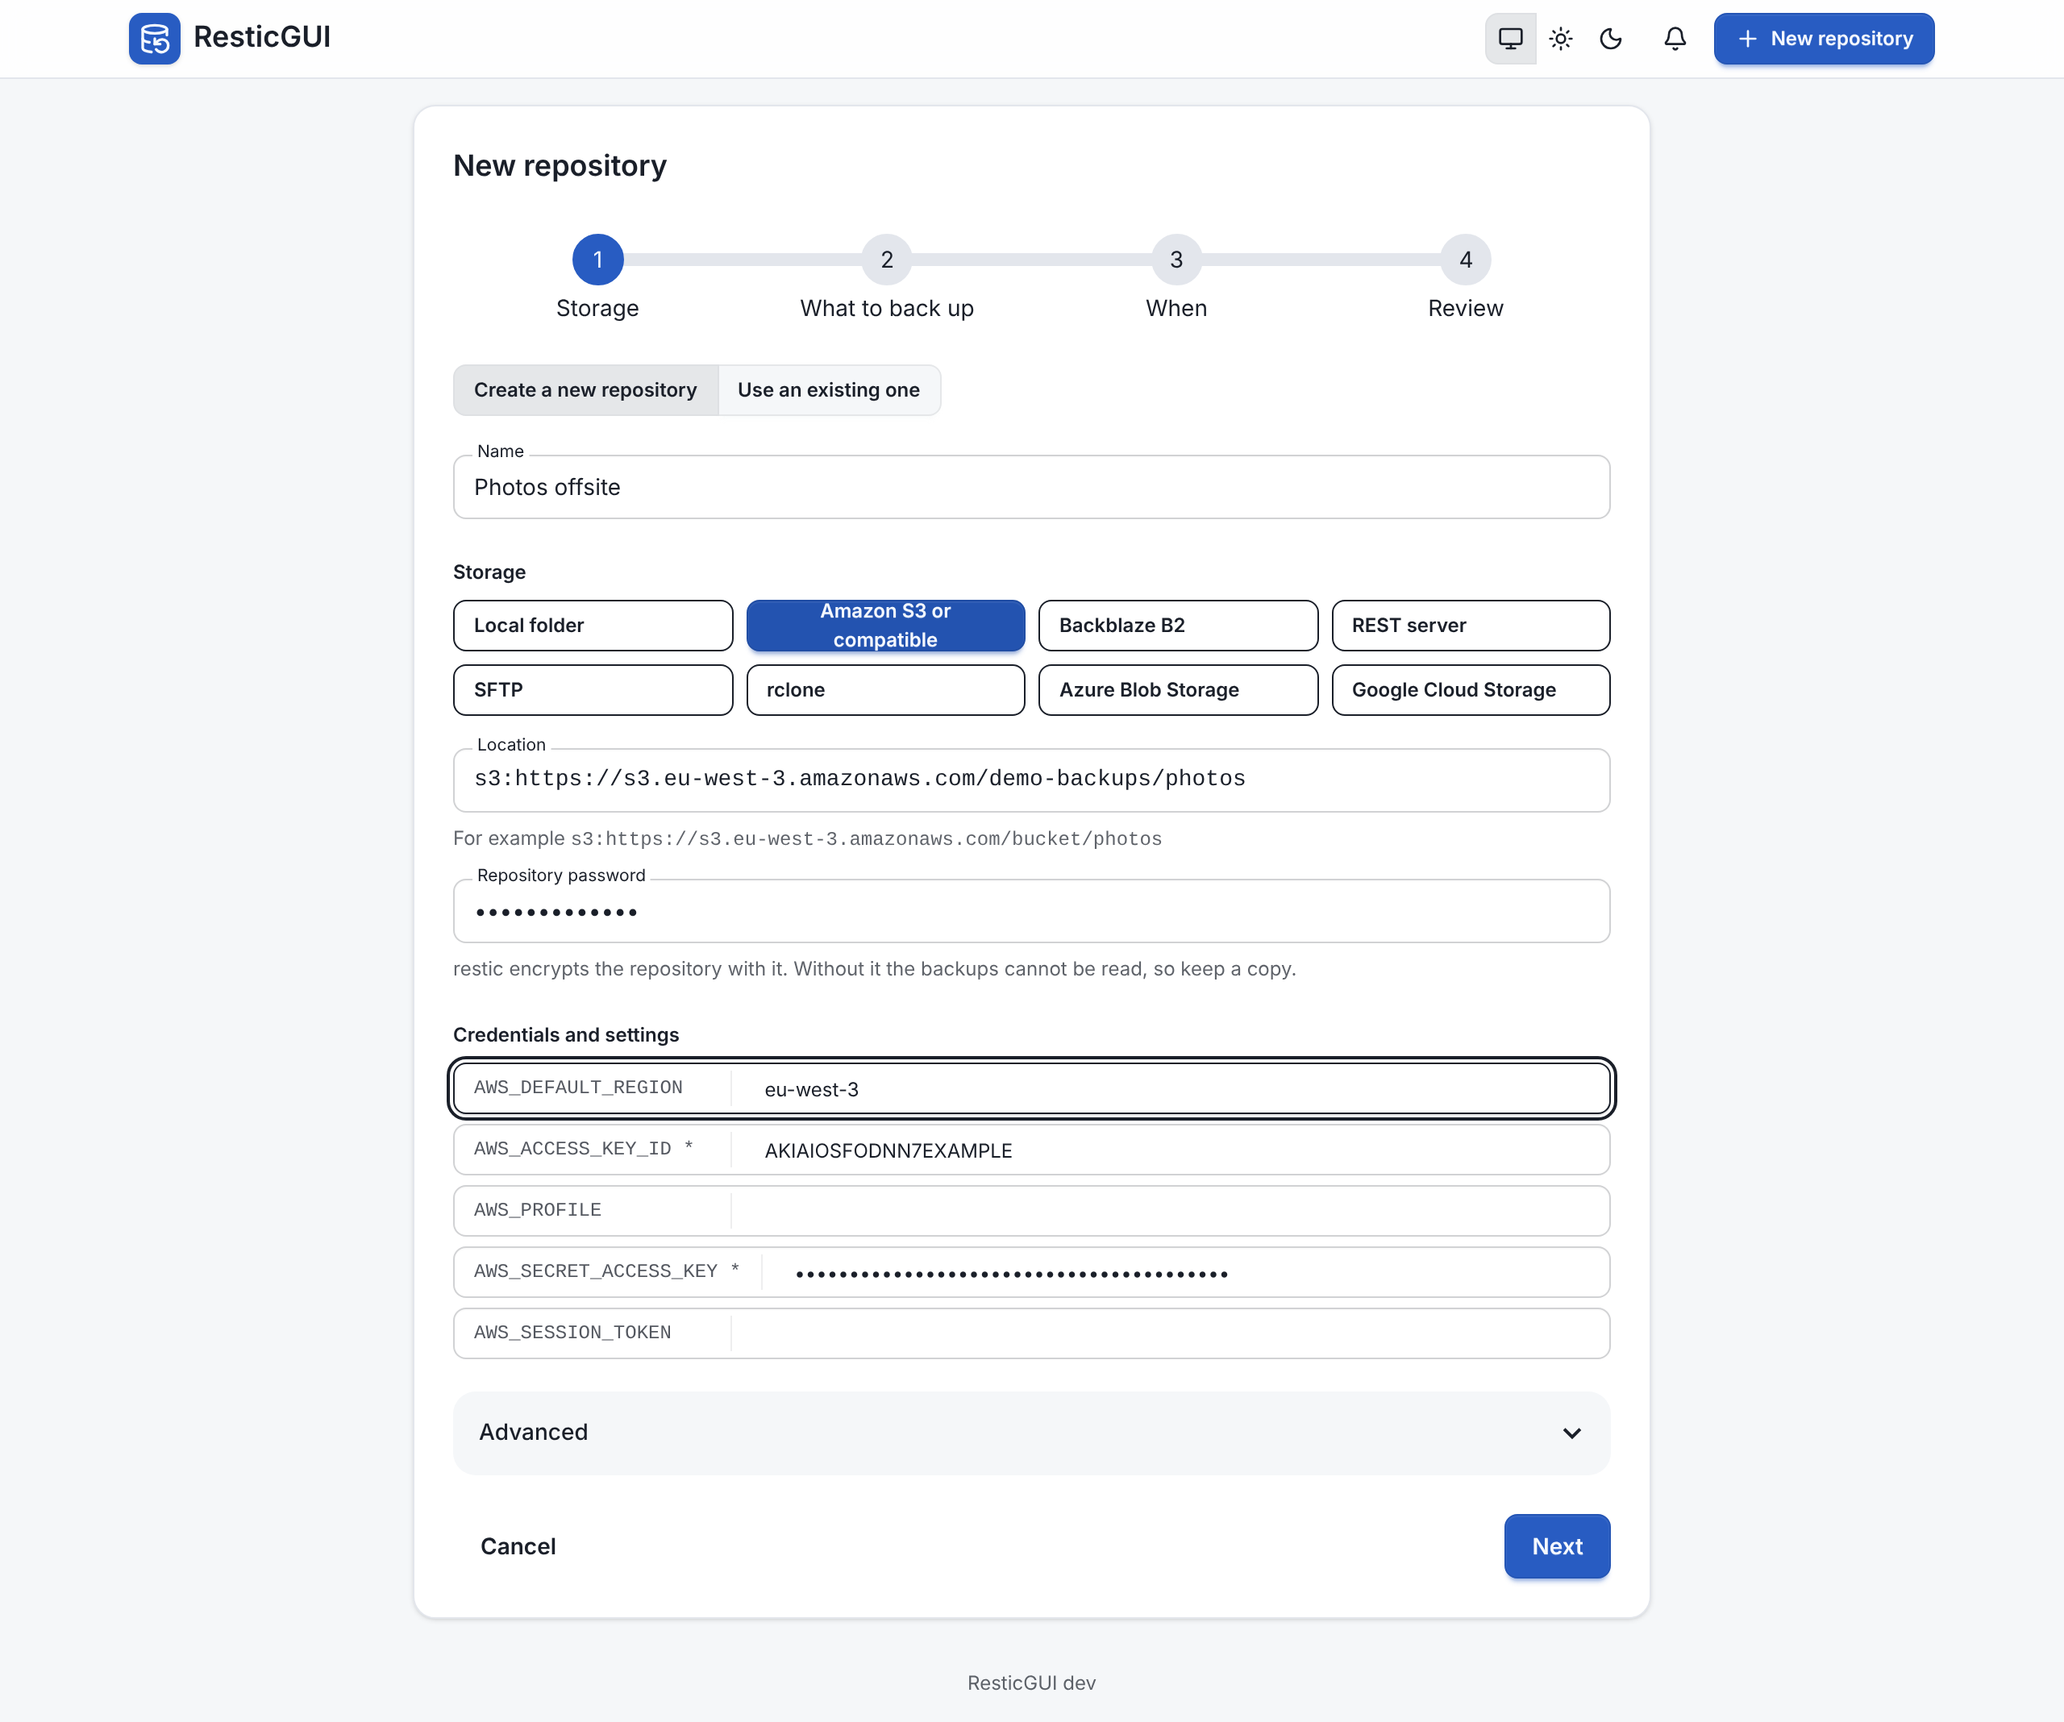Choose REST server storage

tap(1471, 625)
